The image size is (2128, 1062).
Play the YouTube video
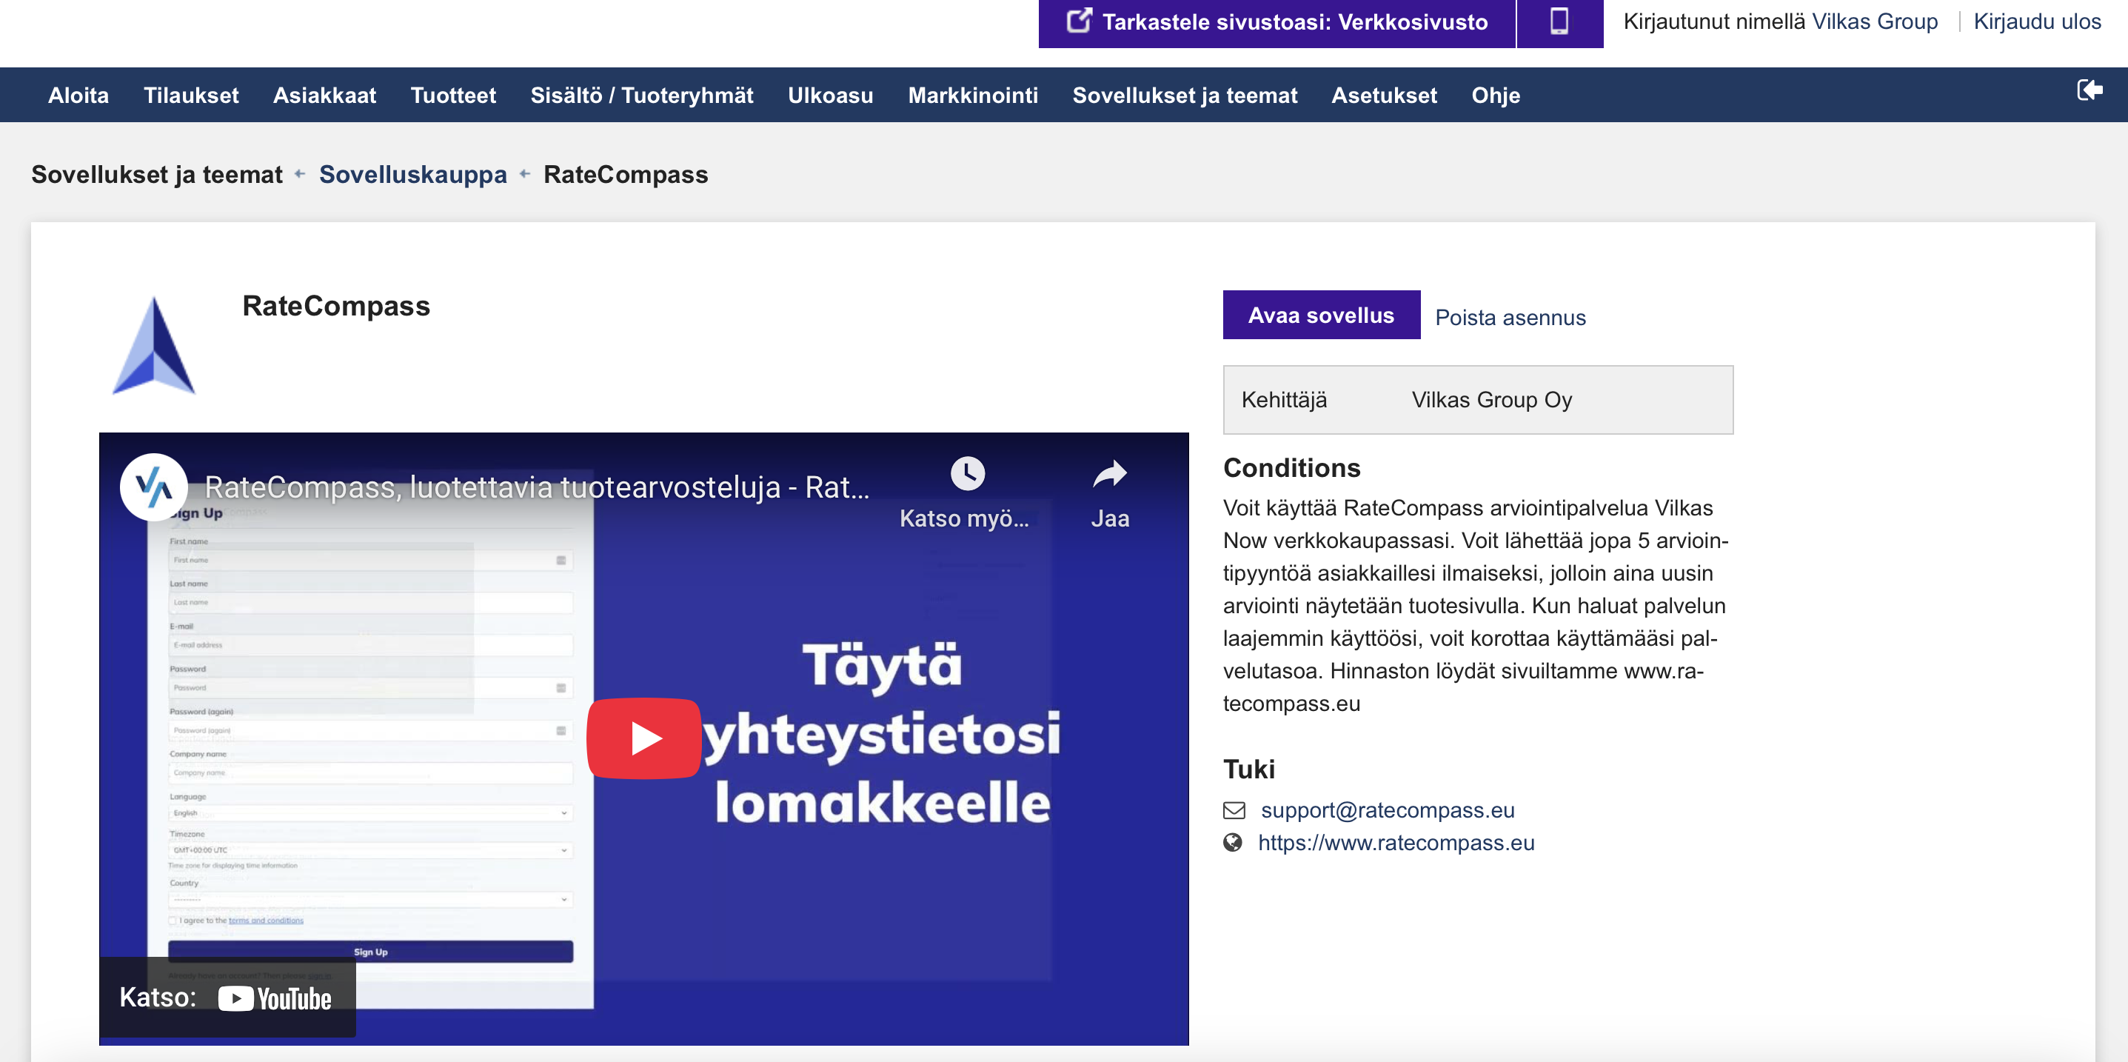(x=643, y=738)
